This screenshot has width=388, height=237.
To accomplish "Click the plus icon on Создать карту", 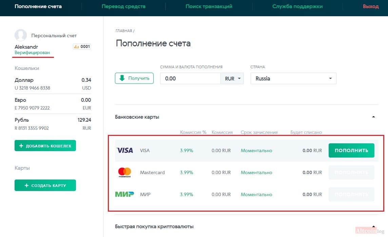I will point(27,186).
